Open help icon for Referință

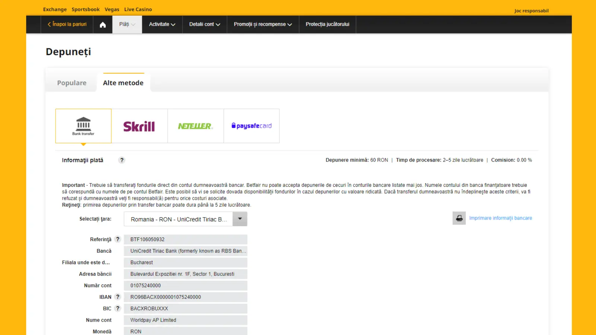118,239
